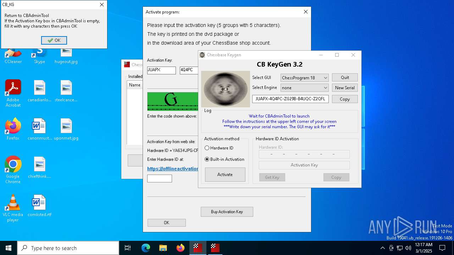Open uponmet.jpg desktop file
This screenshot has width=454, height=255.
(x=66, y=129)
